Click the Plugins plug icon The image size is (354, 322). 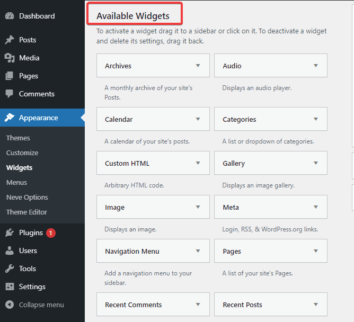[x=10, y=232]
